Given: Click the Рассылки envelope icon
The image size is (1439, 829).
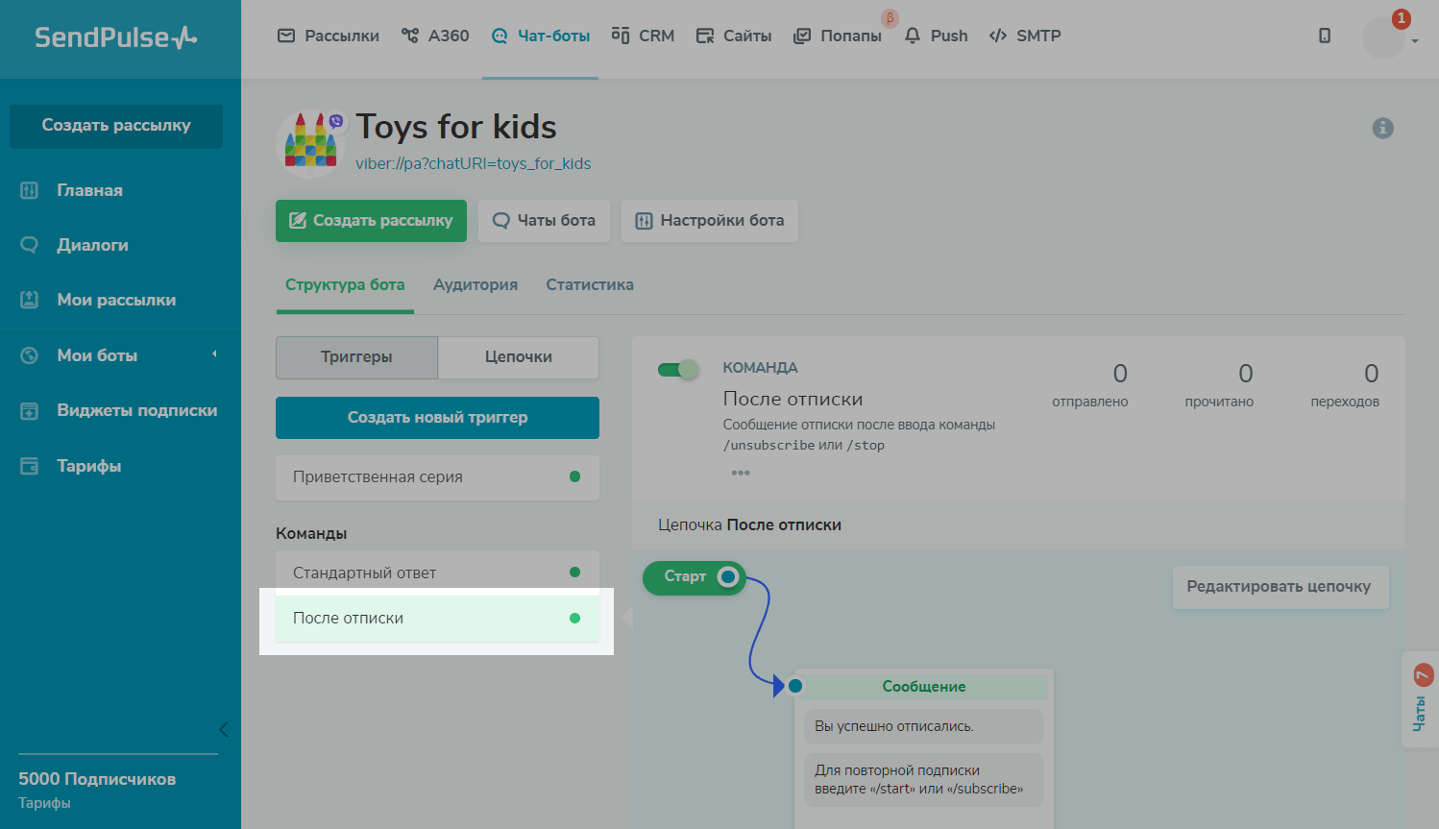Looking at the screenshot, I should tap(286, 36).
